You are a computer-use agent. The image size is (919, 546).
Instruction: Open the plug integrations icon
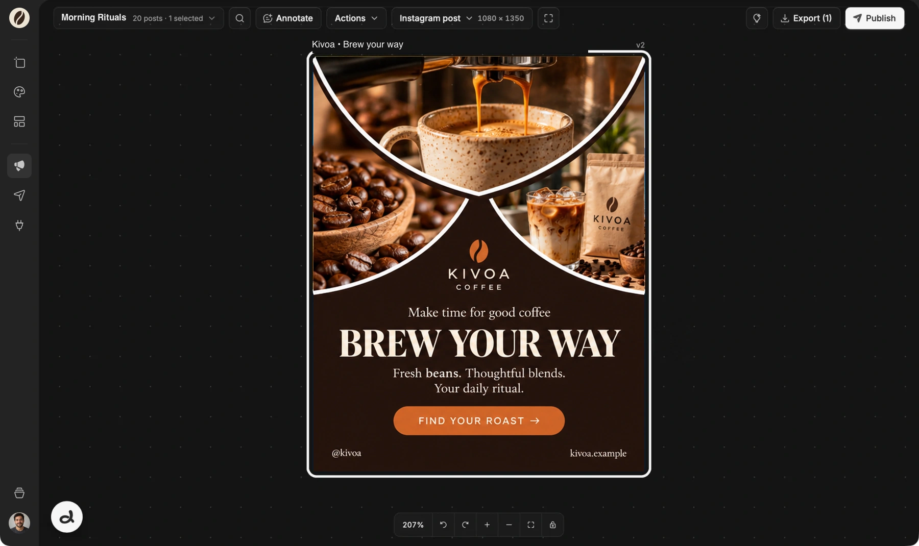point(19,225)
